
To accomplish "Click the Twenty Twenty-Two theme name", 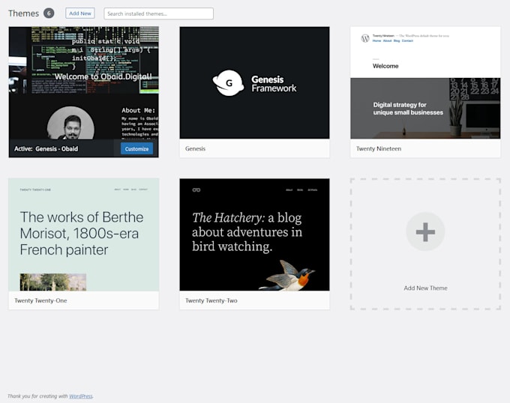I will (211, 300).
